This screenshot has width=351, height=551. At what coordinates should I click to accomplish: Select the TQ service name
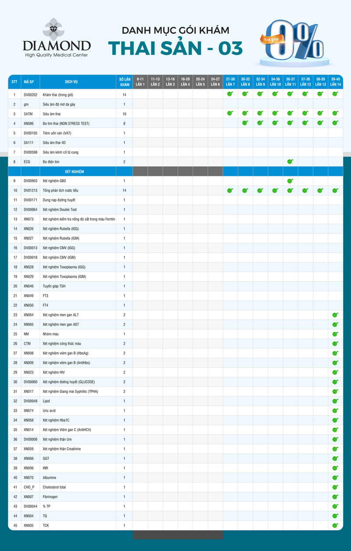tap(45, 516)
